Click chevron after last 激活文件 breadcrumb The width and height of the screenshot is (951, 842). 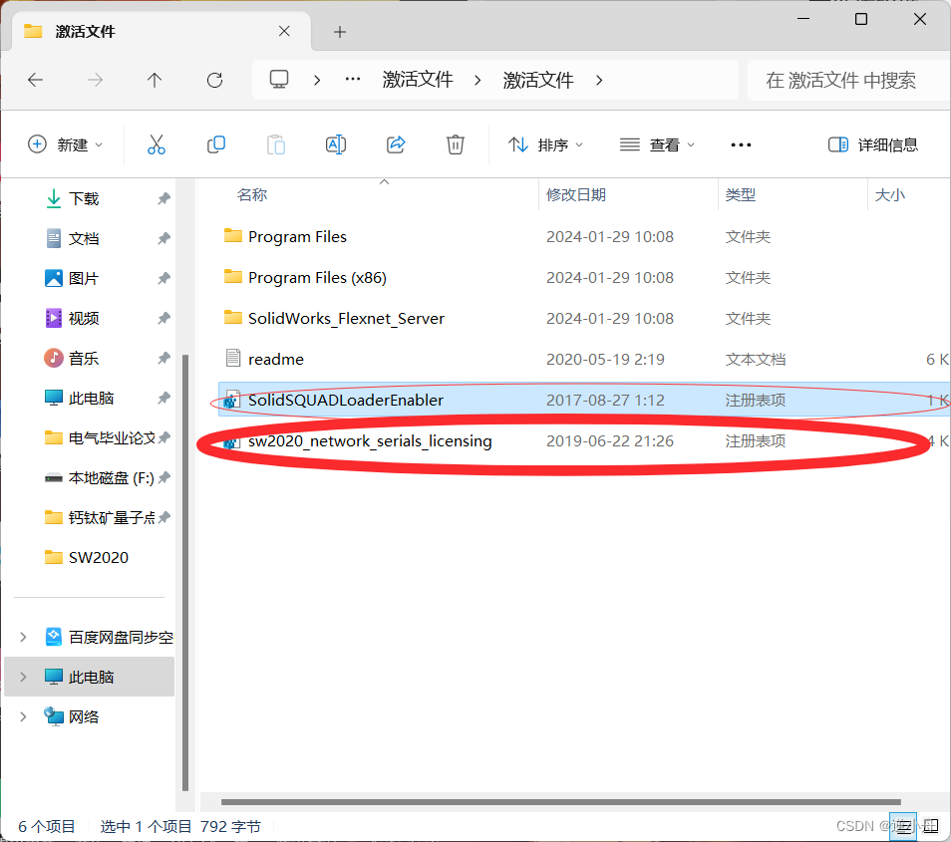pyautogui.click(x=599, y=80)
